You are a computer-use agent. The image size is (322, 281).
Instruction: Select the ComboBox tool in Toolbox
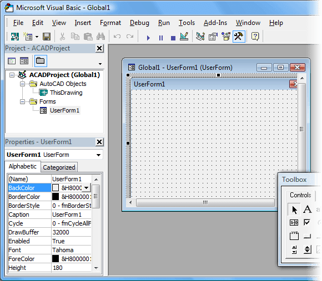294,223
